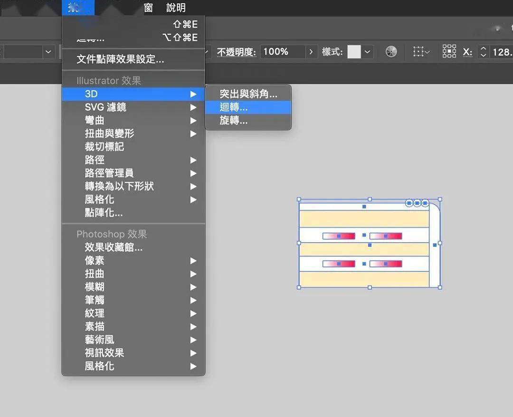Click the top-left red gradient bar on canvas
This screenshot has height=417, width=513.
(339, 236)
